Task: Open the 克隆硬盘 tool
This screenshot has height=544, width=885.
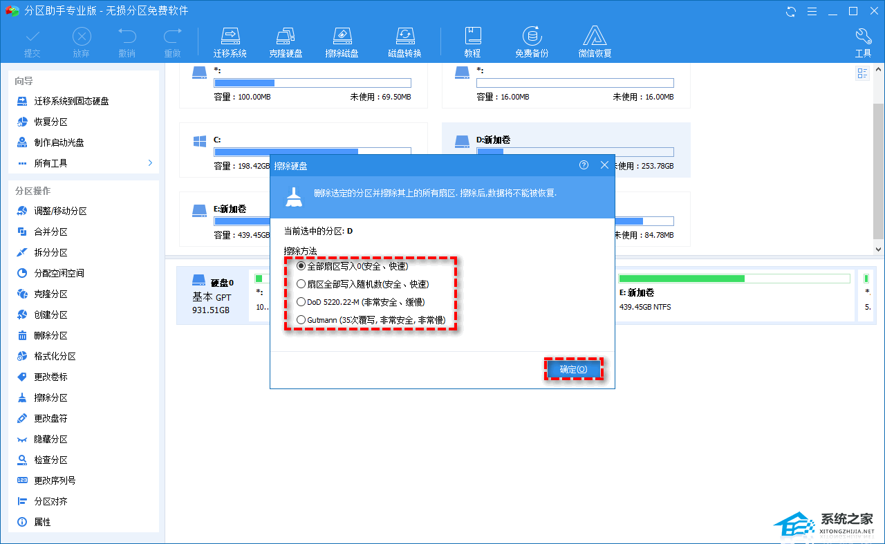Action: 286,41
